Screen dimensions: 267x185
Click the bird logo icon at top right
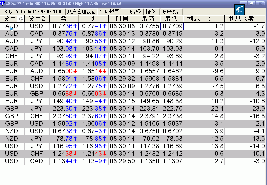[x=239, y=10]
